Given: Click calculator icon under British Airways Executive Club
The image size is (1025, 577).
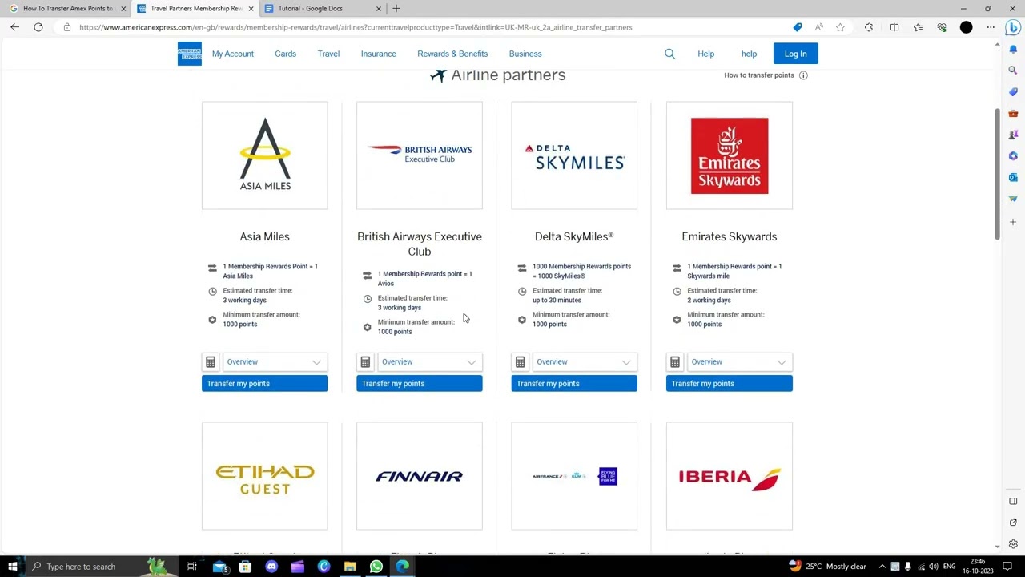Looking at the screenshot, I should [365, 362].
